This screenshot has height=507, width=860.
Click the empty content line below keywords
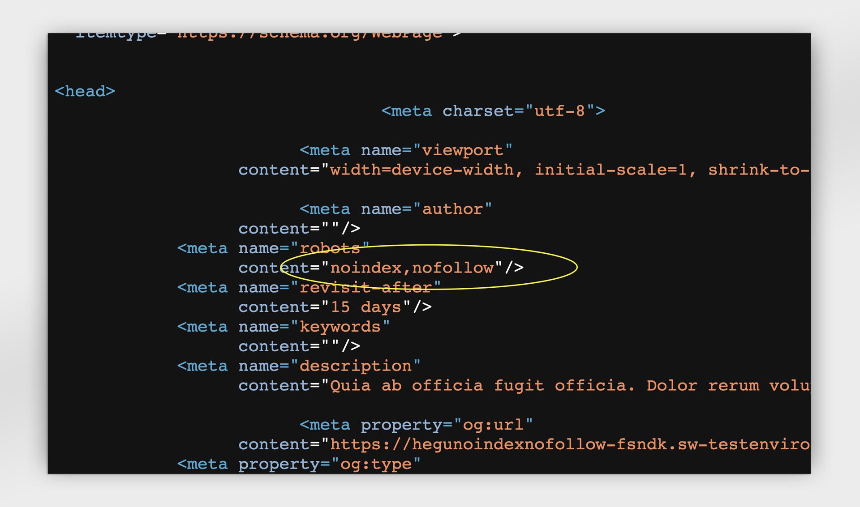[299, 346]
